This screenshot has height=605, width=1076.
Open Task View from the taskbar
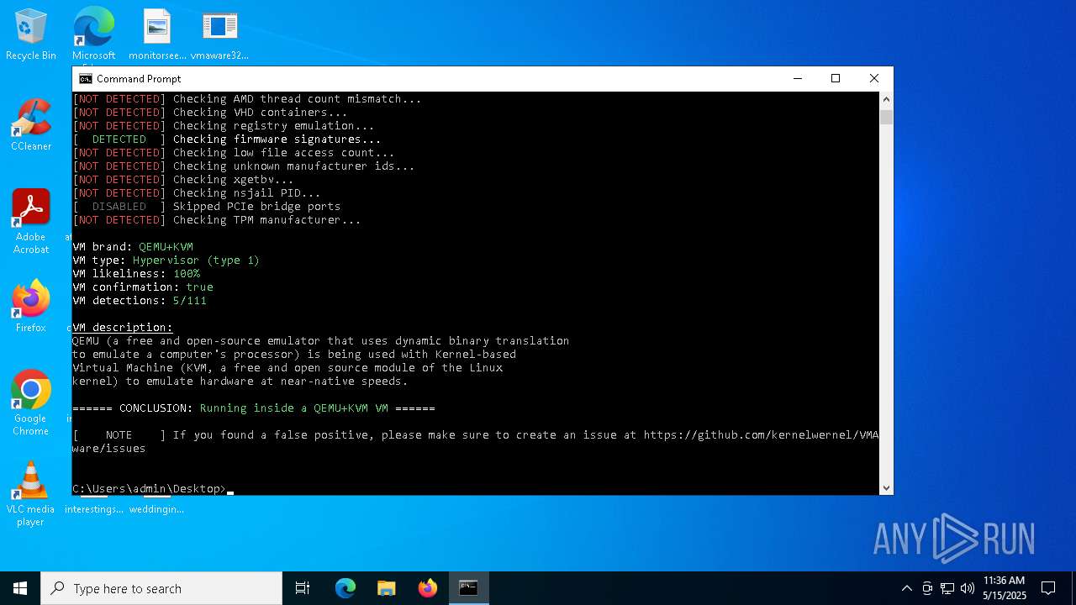pos(303,588)
